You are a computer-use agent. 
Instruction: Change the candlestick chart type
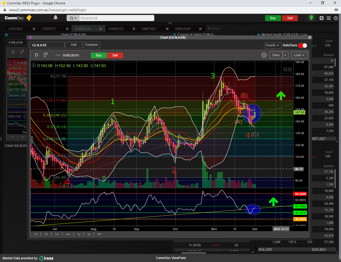point(46,55)
